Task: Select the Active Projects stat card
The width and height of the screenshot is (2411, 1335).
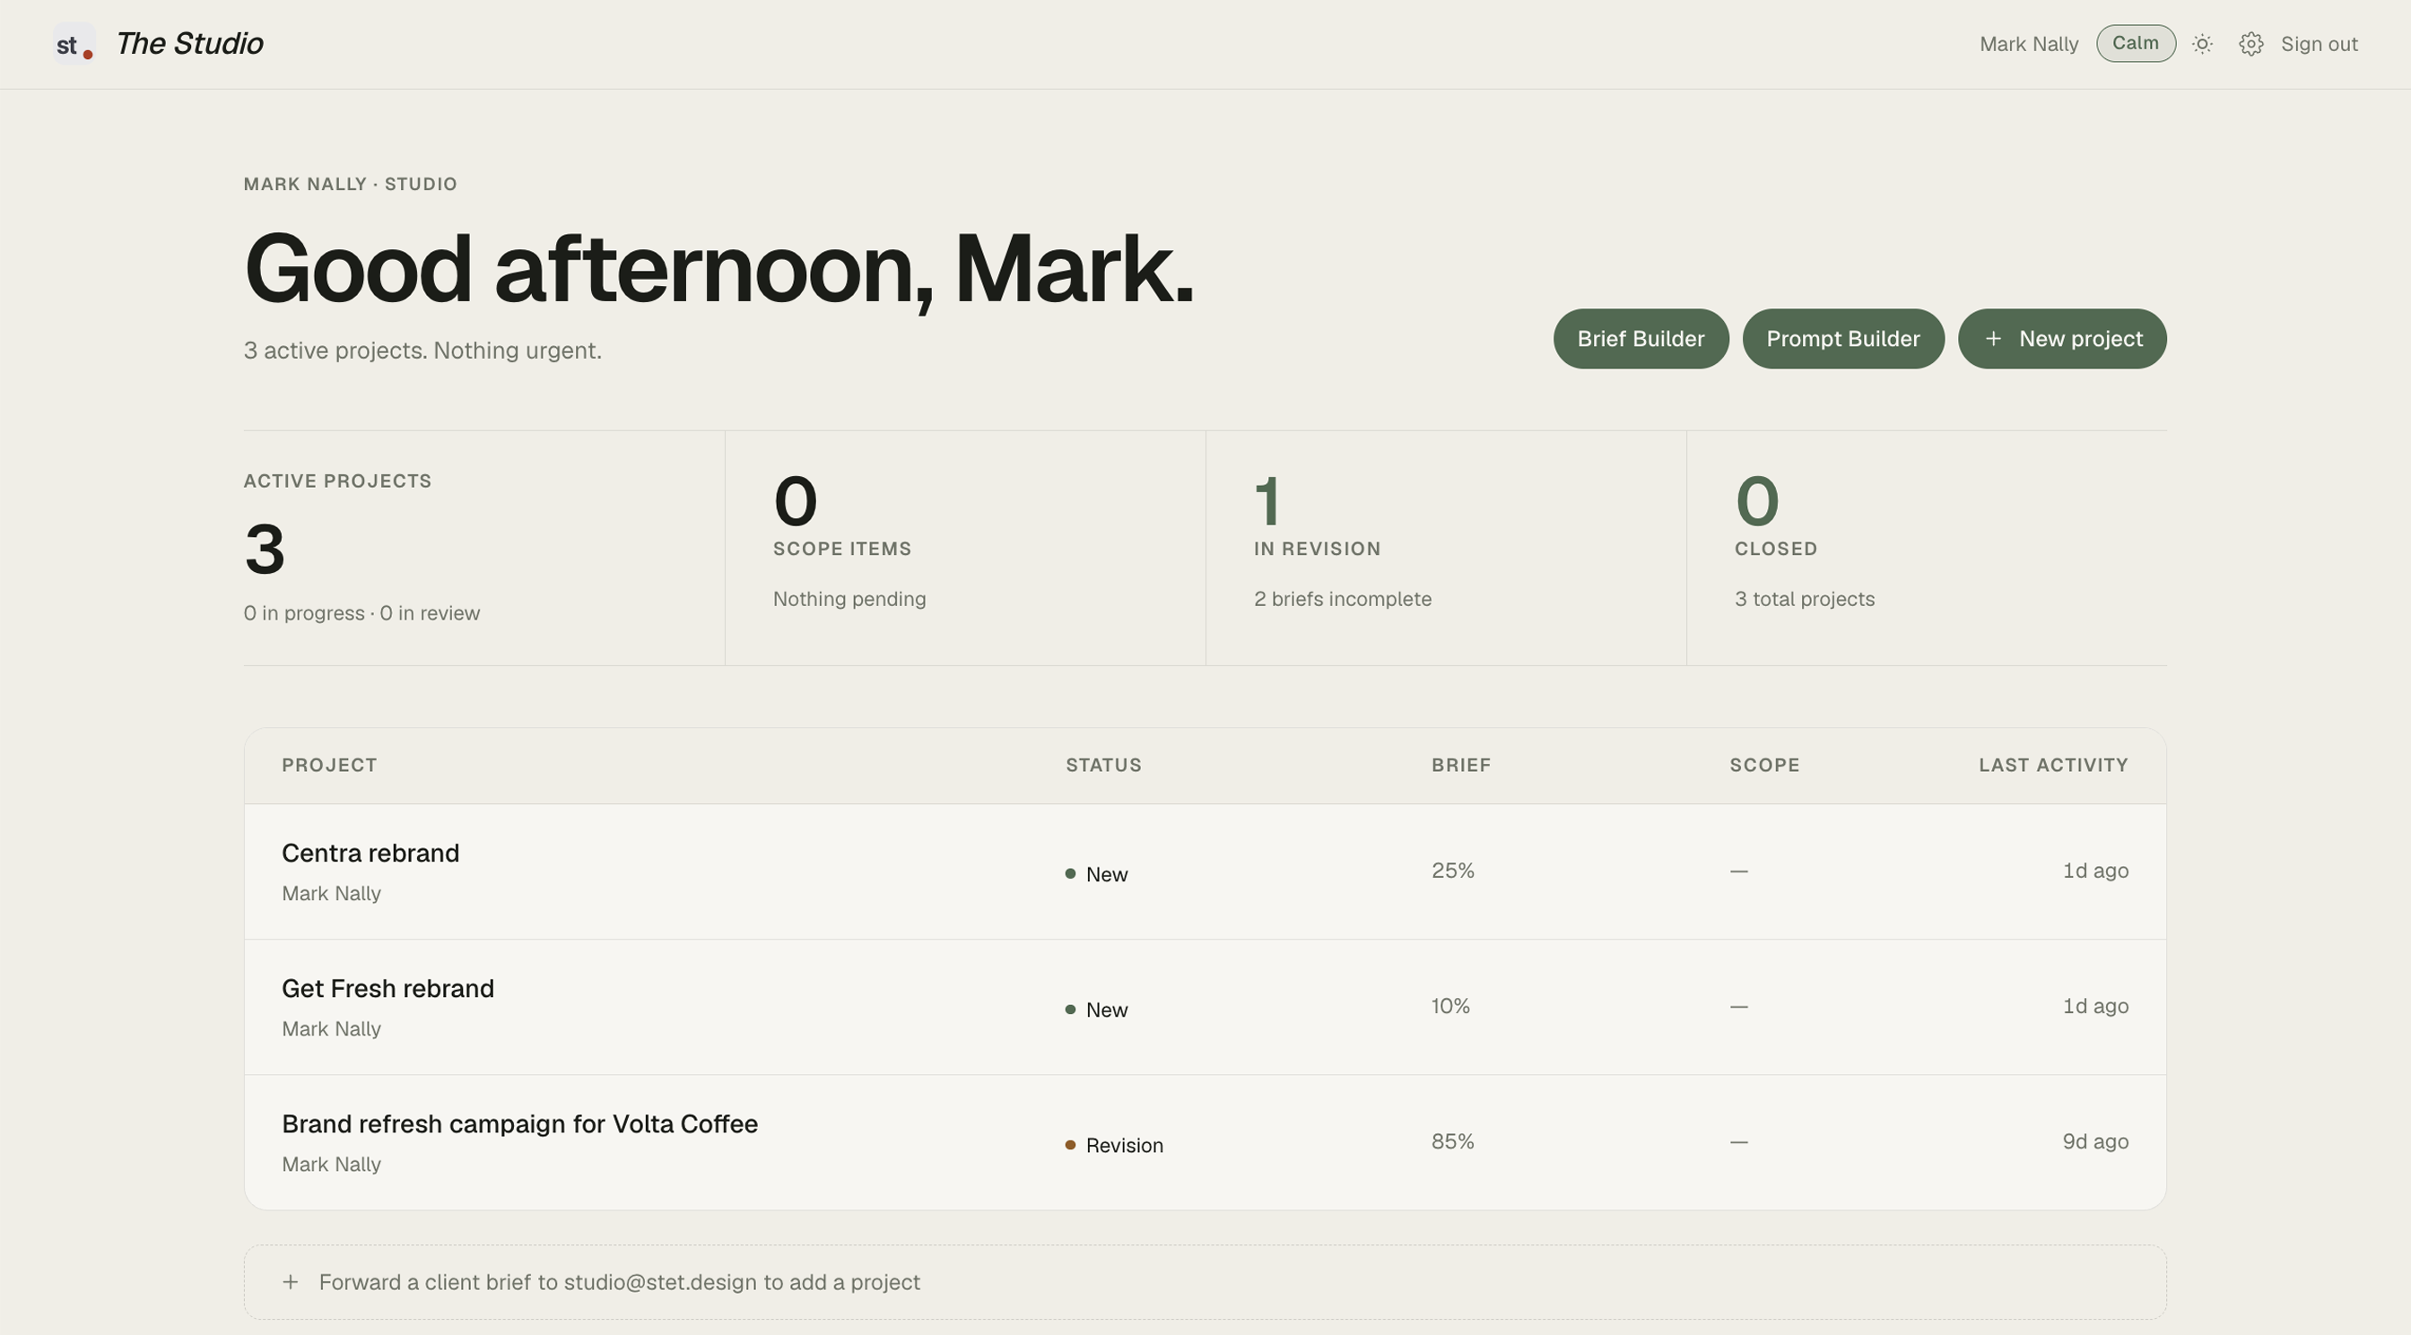Action: pos(483,548)
